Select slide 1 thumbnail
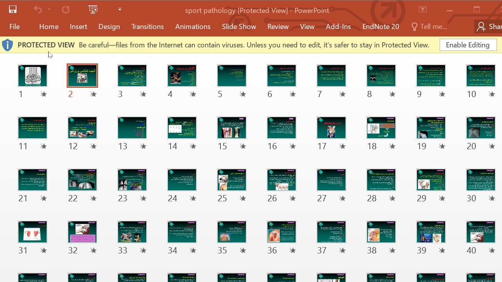 pyautogui.click(x=33, y=76)
